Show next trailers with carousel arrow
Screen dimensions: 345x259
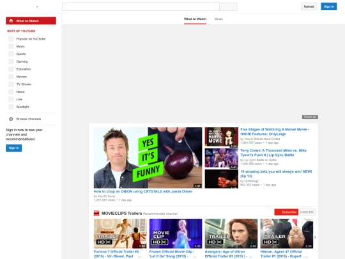point(315,237)
